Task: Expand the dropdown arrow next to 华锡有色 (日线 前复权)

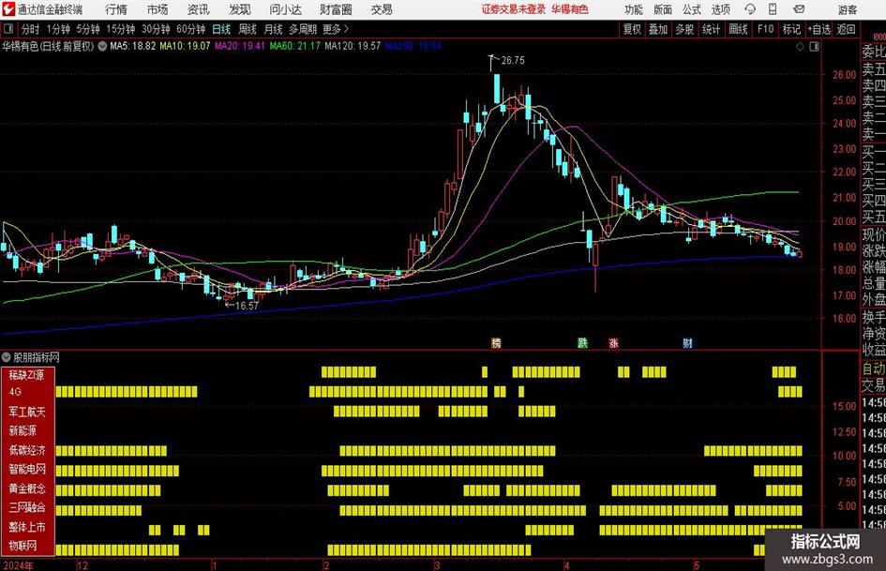Action: pos(102,46)
